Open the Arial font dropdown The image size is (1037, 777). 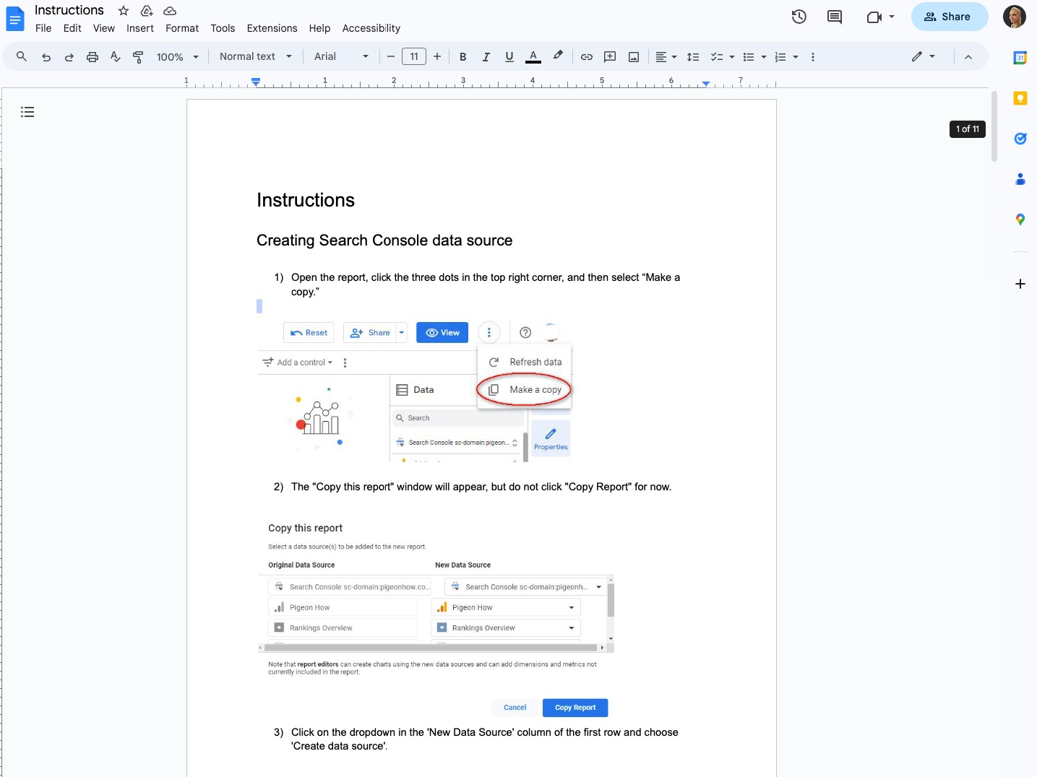pos(340,56)
